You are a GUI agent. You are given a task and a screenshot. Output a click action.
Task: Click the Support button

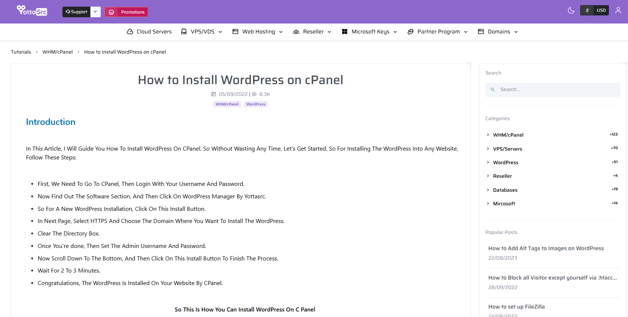click(x=76, y=12)
